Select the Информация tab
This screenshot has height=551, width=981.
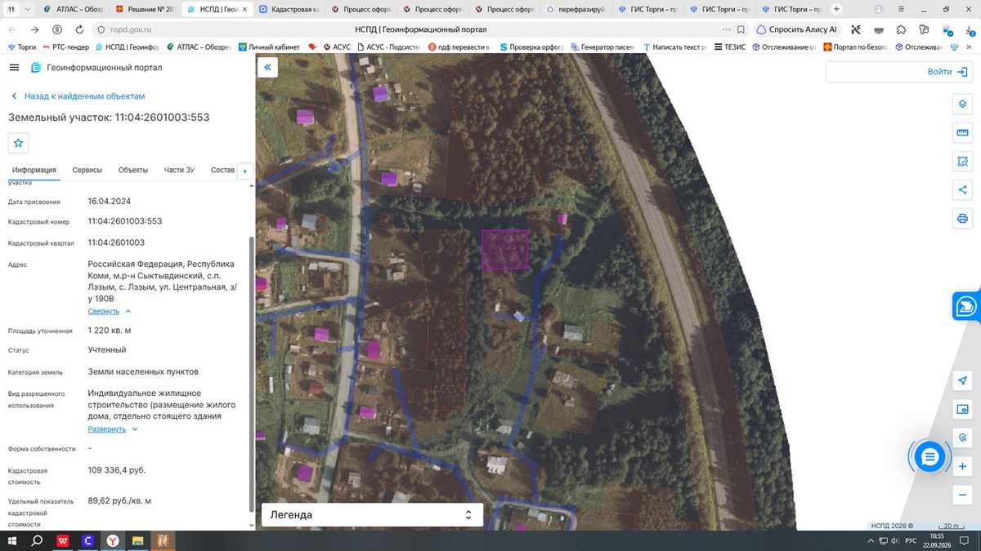34,170
